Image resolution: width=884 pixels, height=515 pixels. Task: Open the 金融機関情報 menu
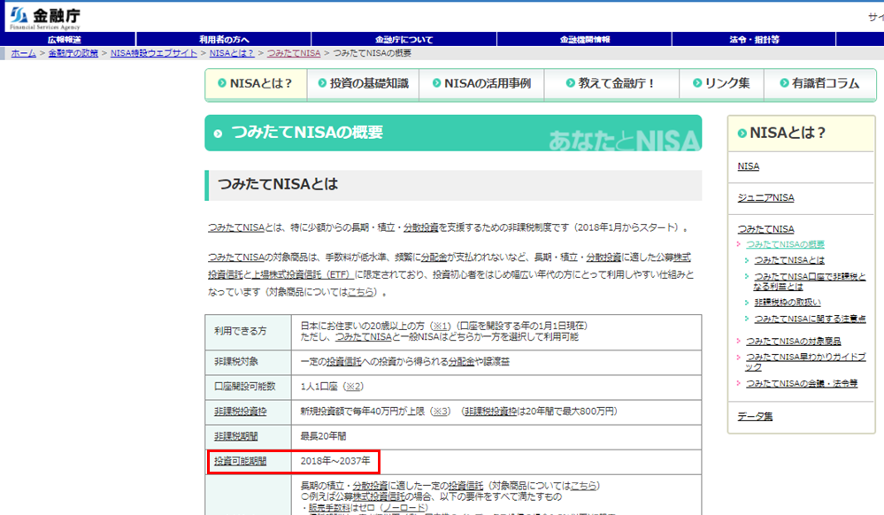coord(585,40)
